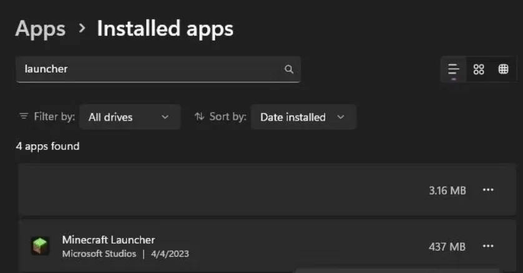Click the sort arrows icon
Screen dimensions: 523x273
tap(199, 116)
